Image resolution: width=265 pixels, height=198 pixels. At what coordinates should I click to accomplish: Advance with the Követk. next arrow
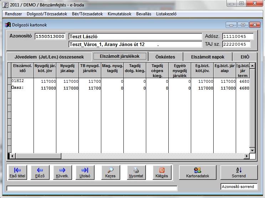pyautogui.click(x=62, y=172)
